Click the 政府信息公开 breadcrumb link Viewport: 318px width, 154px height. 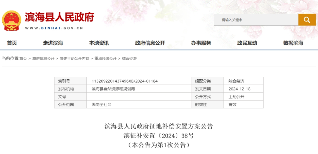coord(43,58)
